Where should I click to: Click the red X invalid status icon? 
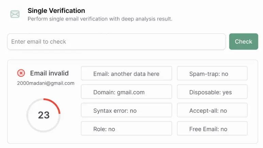21,73
